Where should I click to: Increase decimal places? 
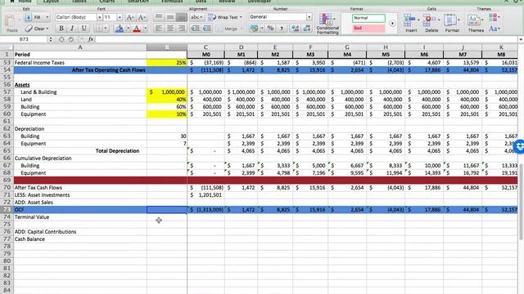coord(295,29)
